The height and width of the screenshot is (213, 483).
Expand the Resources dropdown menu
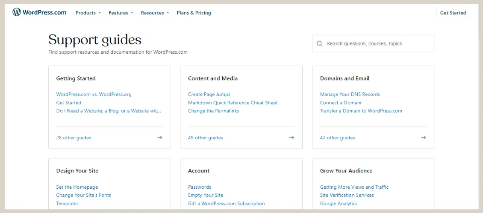(155, 13)
